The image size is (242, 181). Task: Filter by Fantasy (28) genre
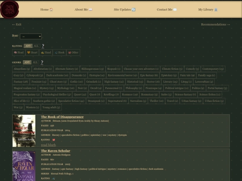[x=21, y=82]
